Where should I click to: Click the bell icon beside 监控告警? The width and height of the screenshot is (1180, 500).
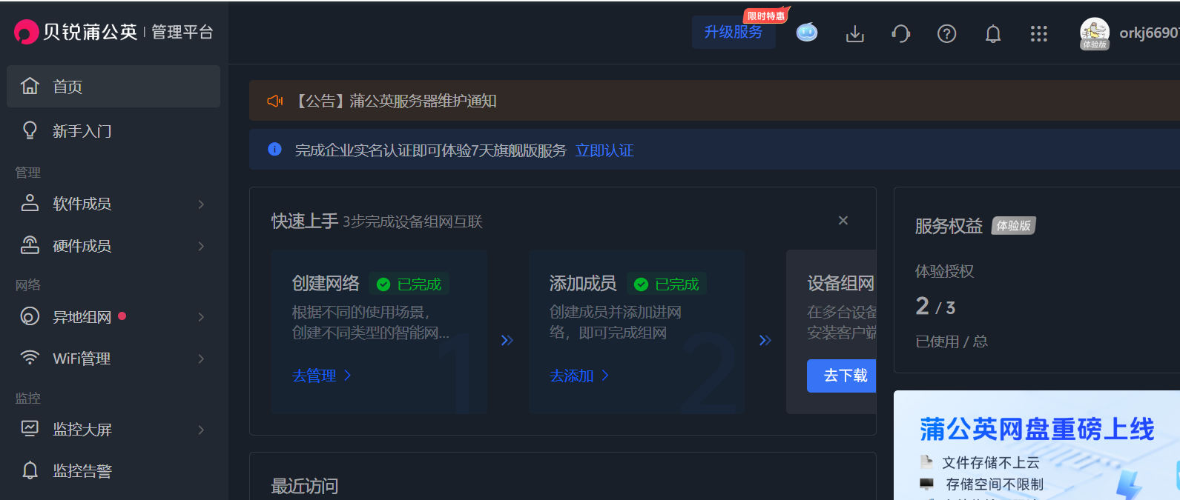30,470
